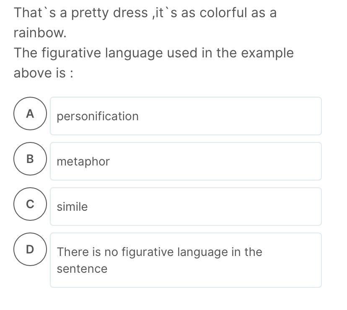Choose the "simile" answer box
Screen dimensions: 347x310
pyautogui.click(x=186, y=207)
